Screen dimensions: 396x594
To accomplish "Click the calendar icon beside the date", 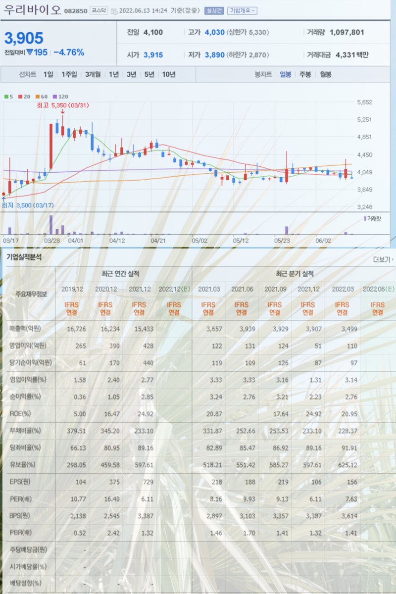I will click(114, 11).
